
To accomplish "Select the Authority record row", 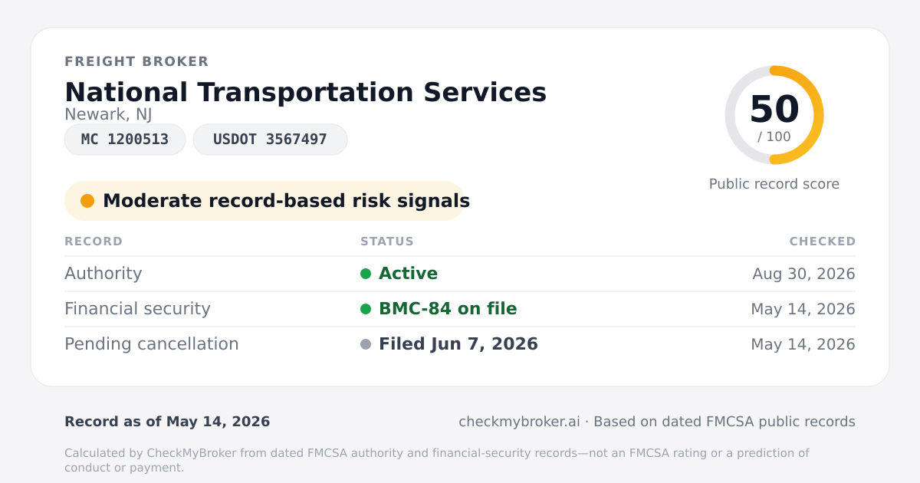I will pos(460,274).
